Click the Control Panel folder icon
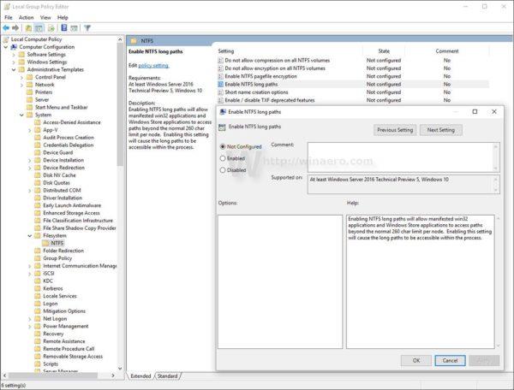514x390 pixels. (29, 77)
